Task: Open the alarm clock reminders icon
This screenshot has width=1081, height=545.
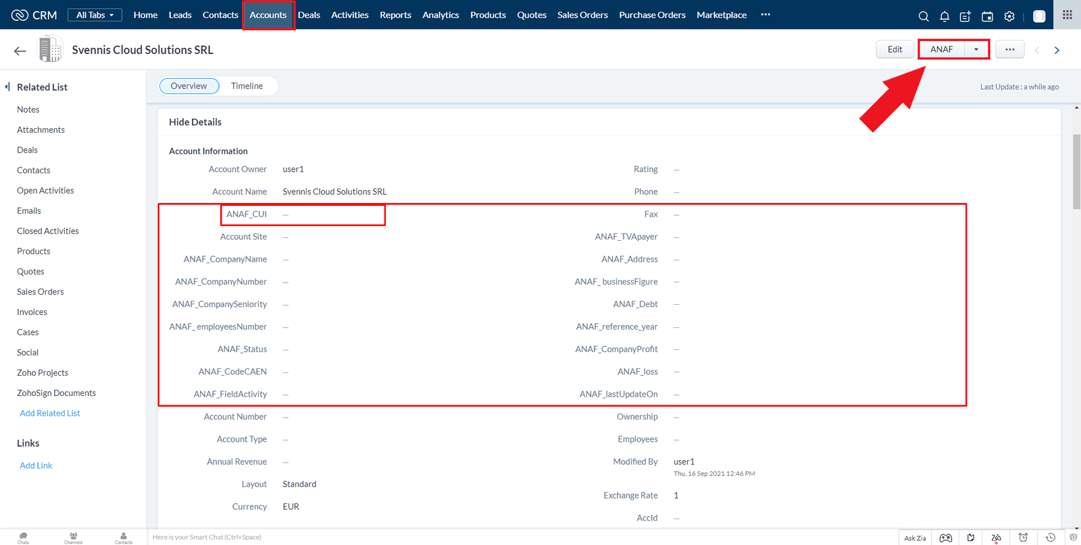Action: coord(1024,538)
